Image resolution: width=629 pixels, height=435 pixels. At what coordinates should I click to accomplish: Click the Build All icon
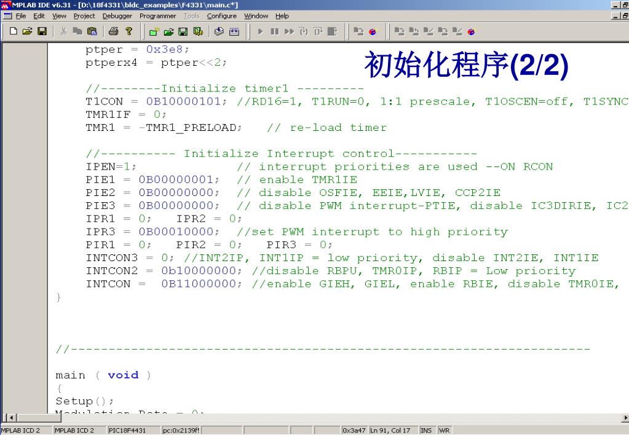234,32
